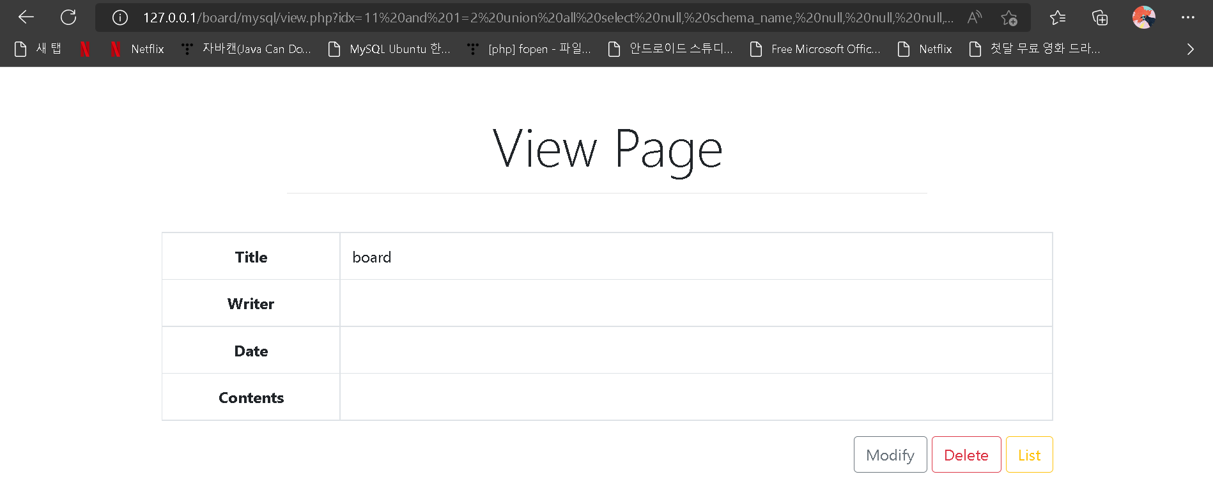Open the Settings and more ellipsis menu
This screenshot has height=495, width=1213.
pos(1188,17)
